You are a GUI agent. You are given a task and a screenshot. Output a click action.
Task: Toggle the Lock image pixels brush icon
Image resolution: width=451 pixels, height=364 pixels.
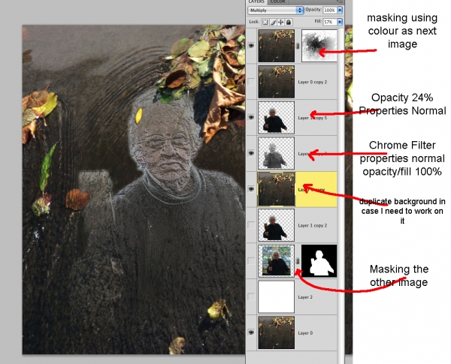click(x=273, y=22)
